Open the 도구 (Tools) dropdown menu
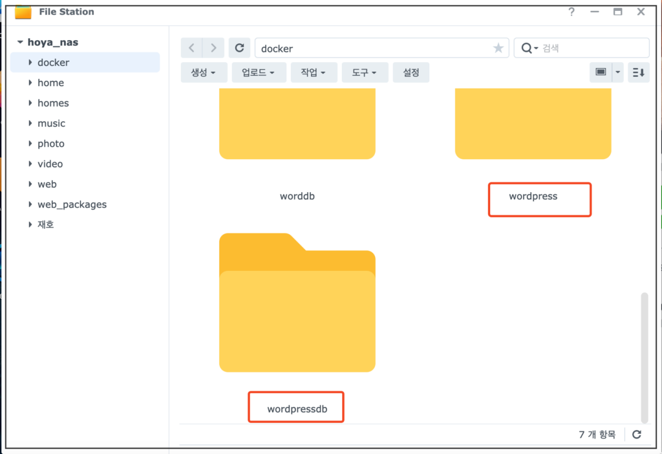 point(365,72)
